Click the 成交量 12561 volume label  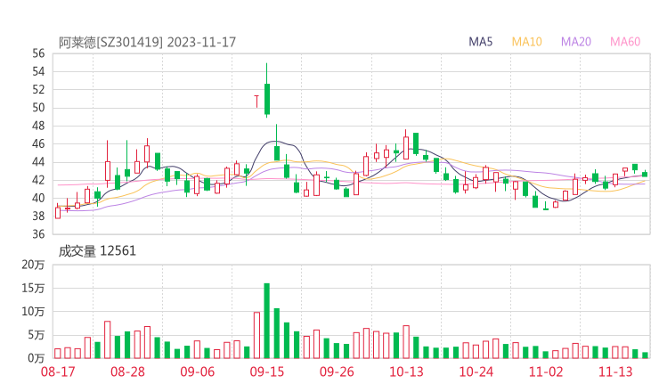click(x=97, y=250)
